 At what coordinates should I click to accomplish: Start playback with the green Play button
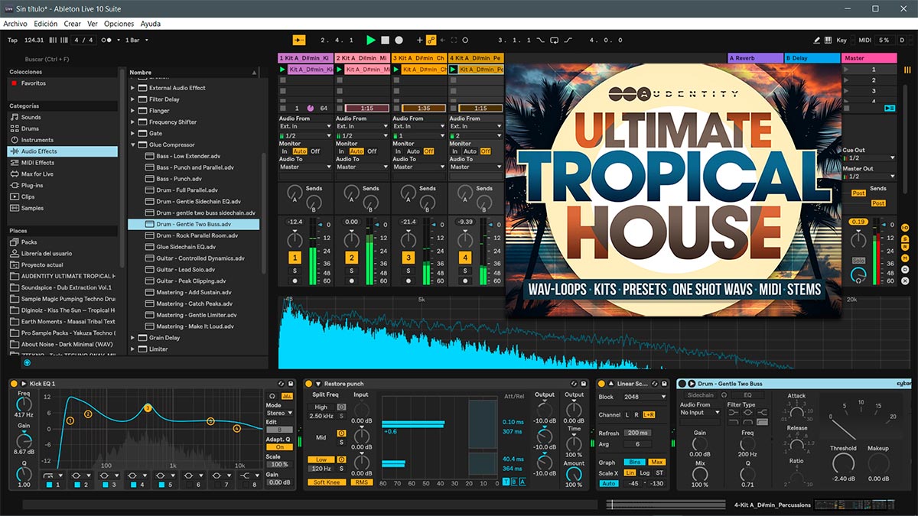pos(371,40)
